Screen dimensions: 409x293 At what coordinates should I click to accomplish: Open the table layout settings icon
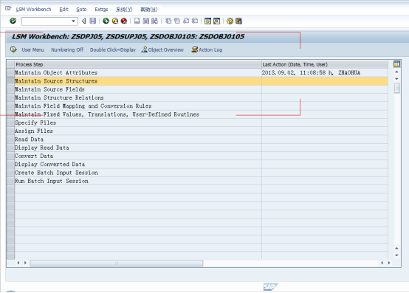pos(396,63)
